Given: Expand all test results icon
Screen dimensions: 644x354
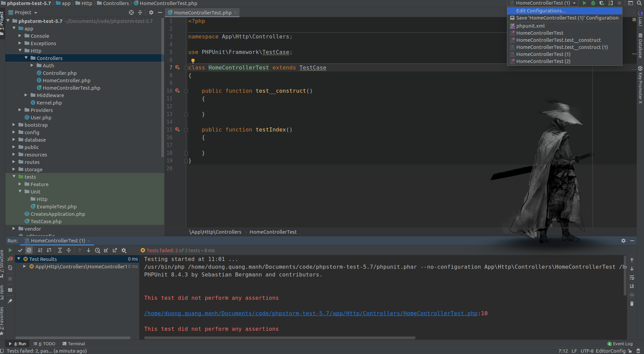Looking at the screenshot, I should pyautogui.click(x=60, y=250).
